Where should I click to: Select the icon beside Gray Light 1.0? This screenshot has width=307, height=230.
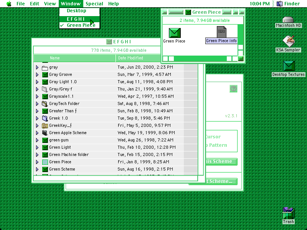(45, 82)
